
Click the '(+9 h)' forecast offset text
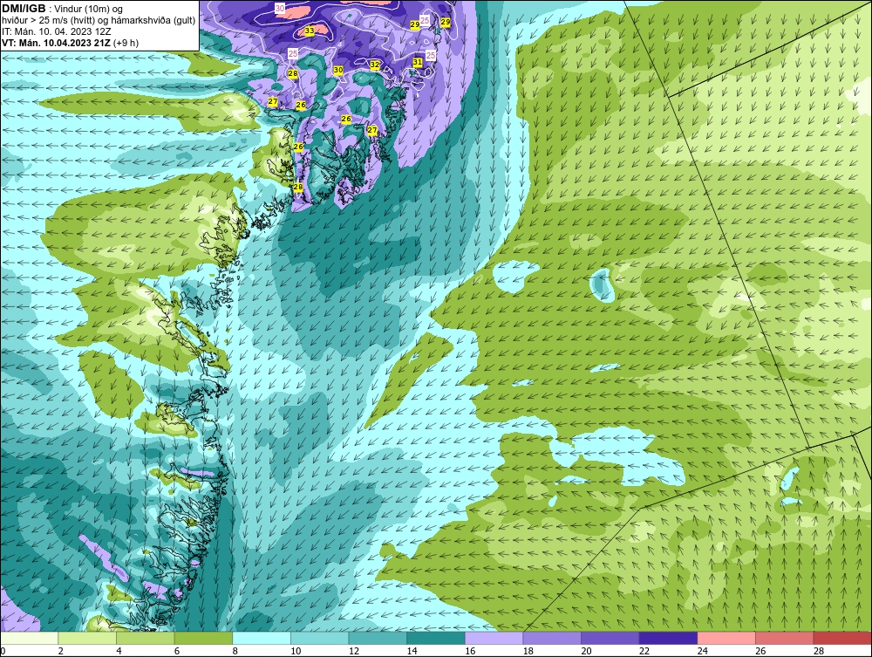126,43
